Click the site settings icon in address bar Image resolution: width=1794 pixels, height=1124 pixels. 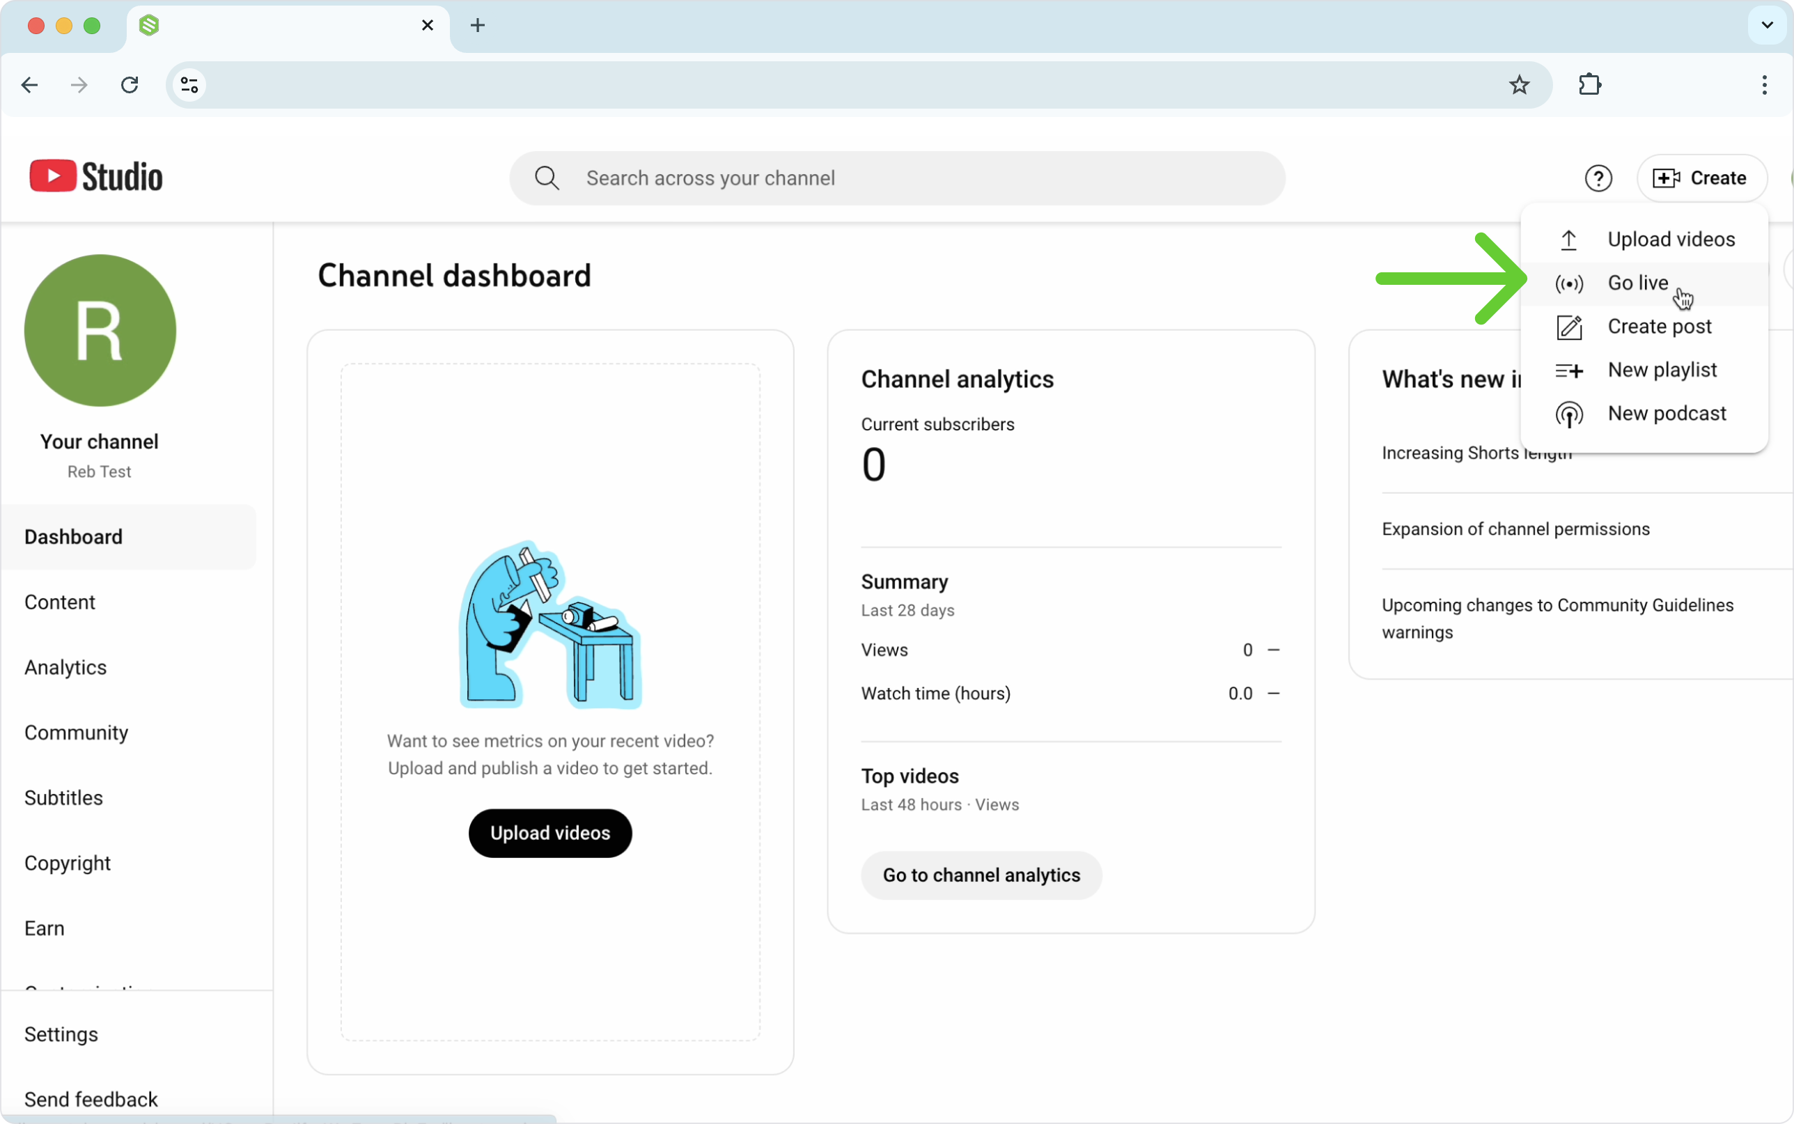tap(189, 85)
